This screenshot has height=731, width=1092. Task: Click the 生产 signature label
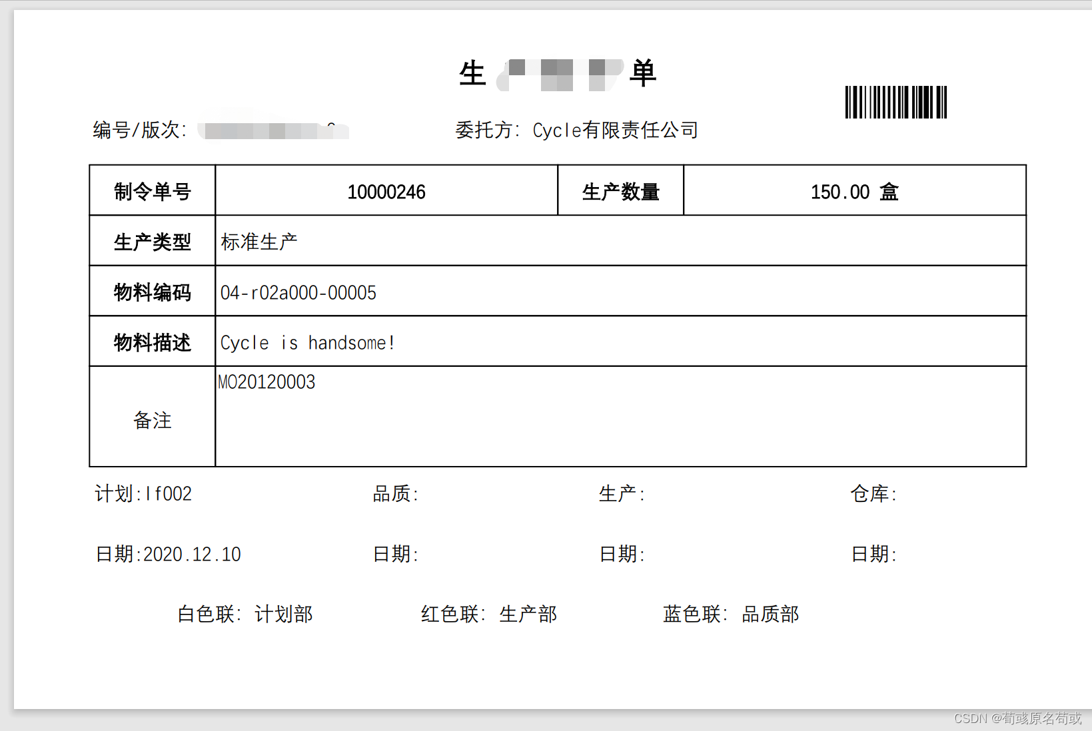click(x=622, y=494)
